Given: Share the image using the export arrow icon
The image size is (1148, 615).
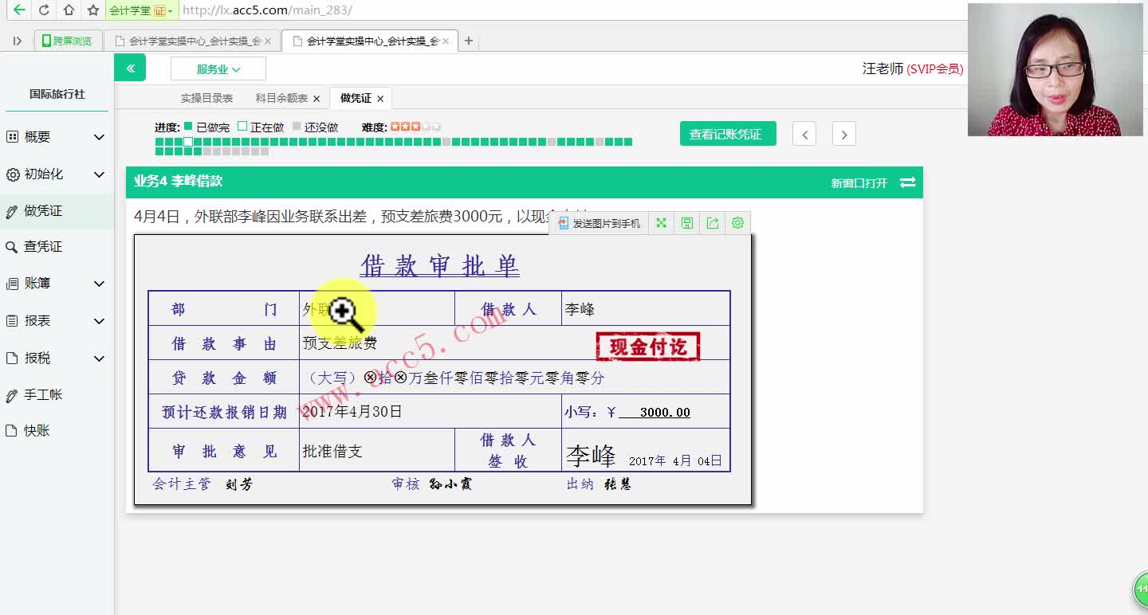Looking at the screenshot, I should 712,222.
